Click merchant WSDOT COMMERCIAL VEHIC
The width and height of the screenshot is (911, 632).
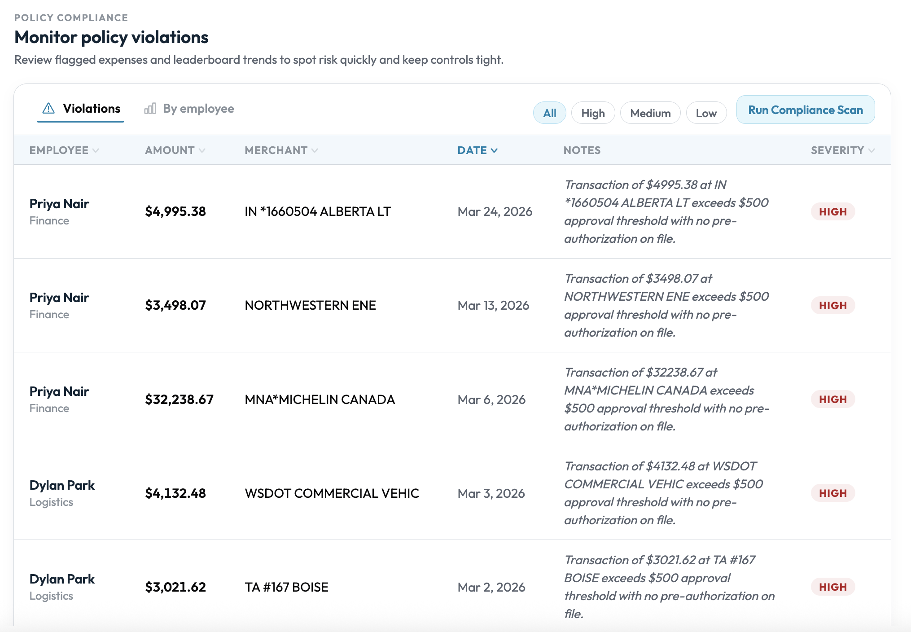(332, 493)
